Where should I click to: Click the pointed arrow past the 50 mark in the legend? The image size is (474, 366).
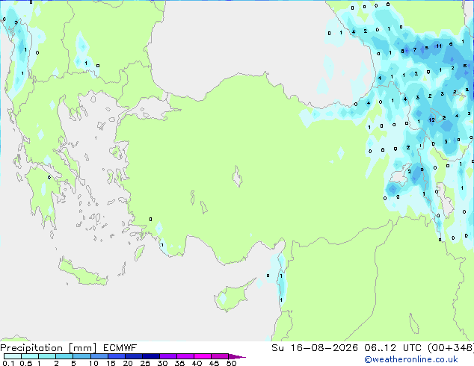tap(237, 356)
